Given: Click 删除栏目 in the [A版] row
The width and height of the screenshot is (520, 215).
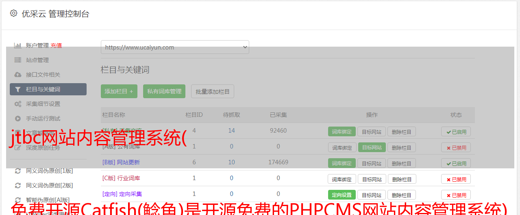Looking at the screenshot, I should (401, 147).
